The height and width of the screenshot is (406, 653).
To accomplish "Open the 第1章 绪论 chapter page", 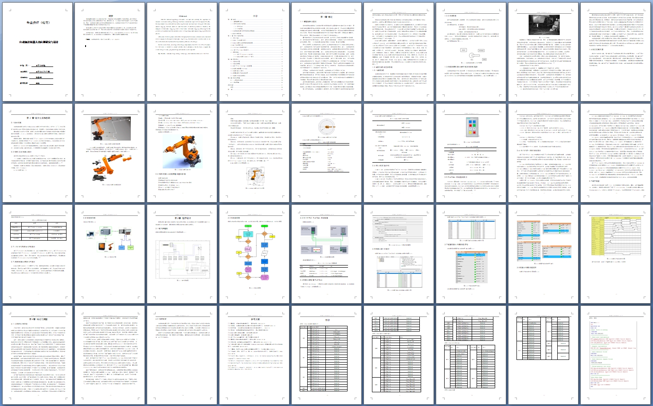I will (x=327, y=52).
